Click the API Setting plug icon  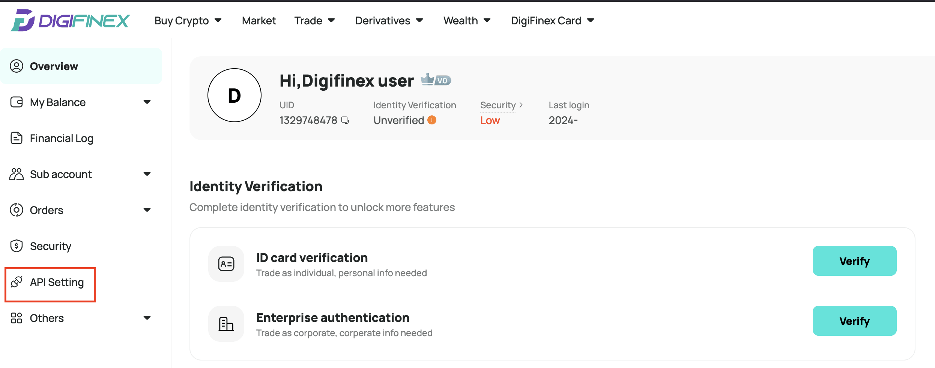[x=17, y=282]
